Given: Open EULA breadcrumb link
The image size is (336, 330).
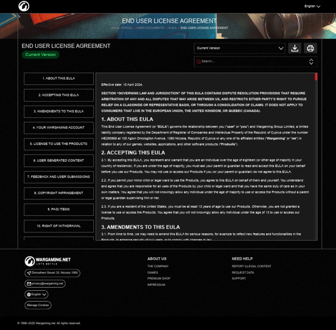Looking at the screenshot, I should (x=172, y=28).
